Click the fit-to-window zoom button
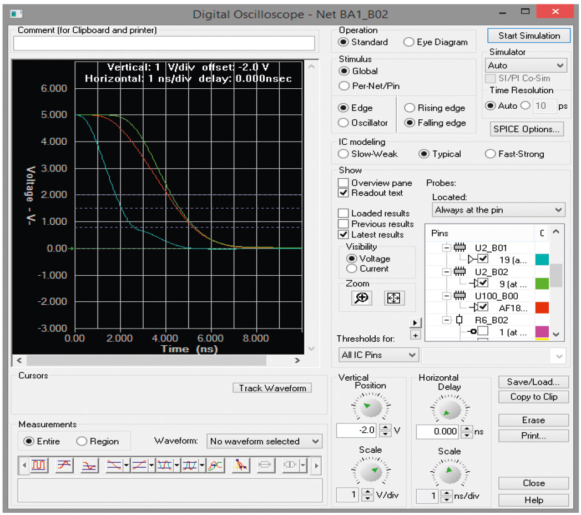Image resolution: width=581 pixels, height=515 pixels. pos(394,298)
